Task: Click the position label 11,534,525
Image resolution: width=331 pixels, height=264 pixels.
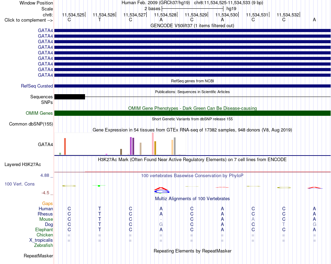Action: (x=73, y=15)
